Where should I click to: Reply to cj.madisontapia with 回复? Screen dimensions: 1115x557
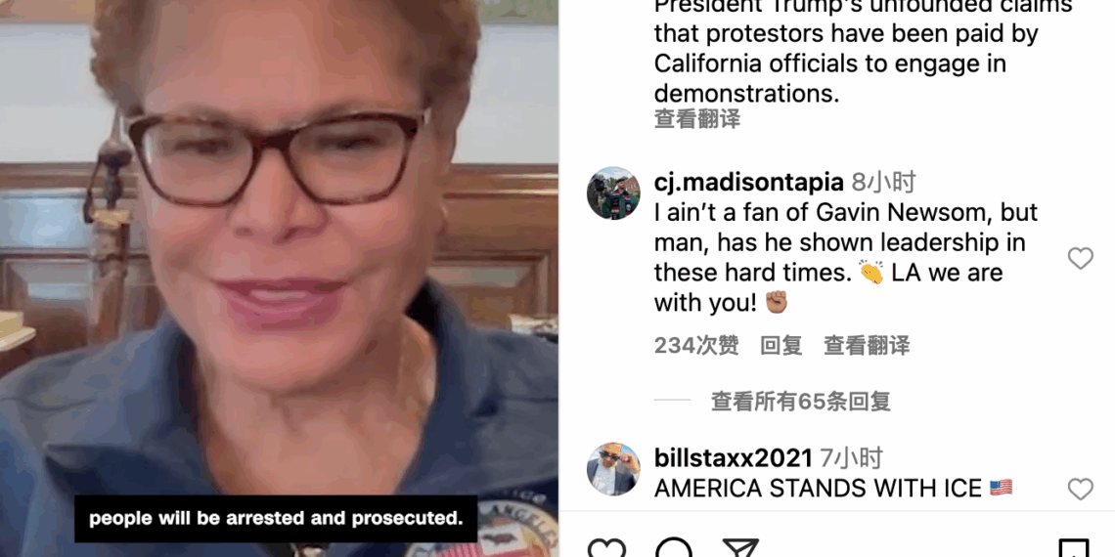click(x=780, y=346)
